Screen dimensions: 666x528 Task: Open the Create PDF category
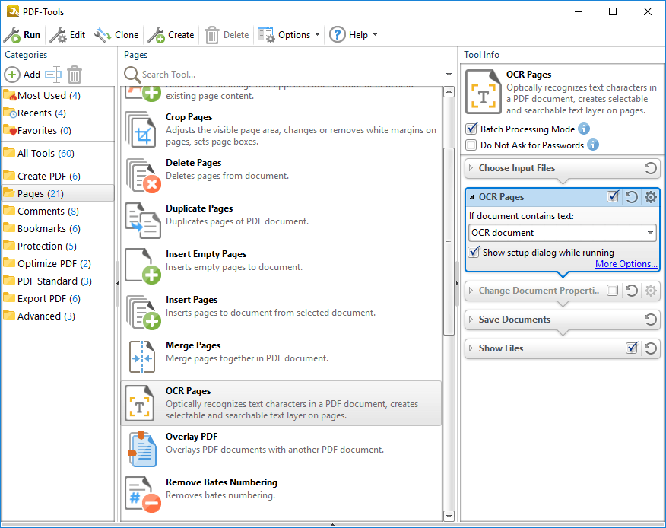coord(57,176)
